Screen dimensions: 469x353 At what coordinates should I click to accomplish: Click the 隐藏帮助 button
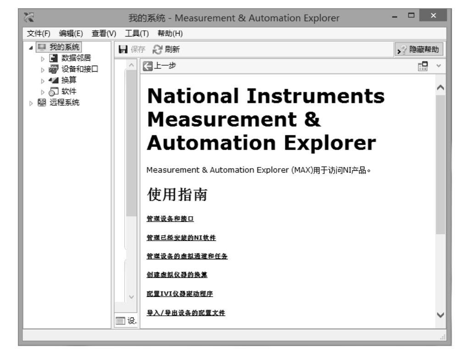(419, 50)
